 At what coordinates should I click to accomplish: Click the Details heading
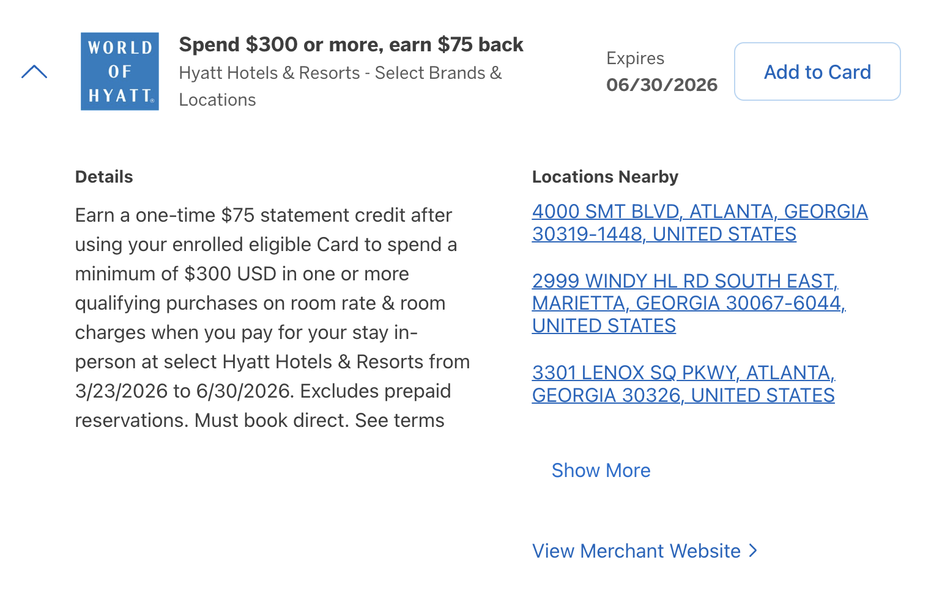(104, 177)
